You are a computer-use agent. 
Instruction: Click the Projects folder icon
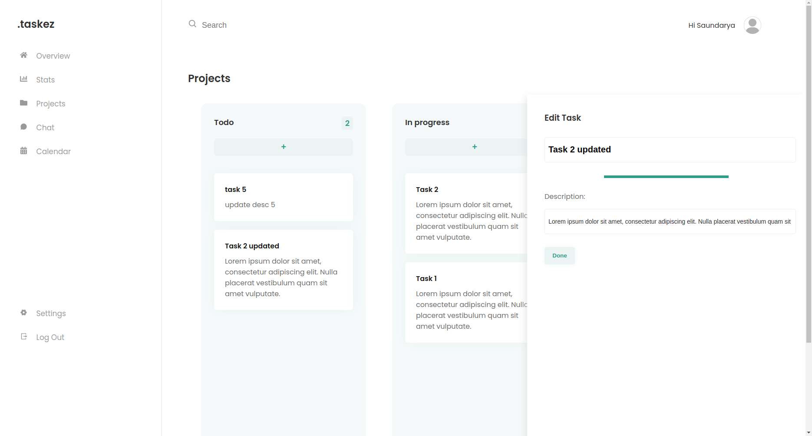pyautogui.click(x=23, y=102)
